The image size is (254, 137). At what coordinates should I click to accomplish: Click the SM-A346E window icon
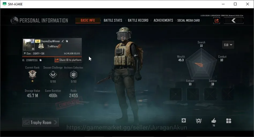pos(4,4)
